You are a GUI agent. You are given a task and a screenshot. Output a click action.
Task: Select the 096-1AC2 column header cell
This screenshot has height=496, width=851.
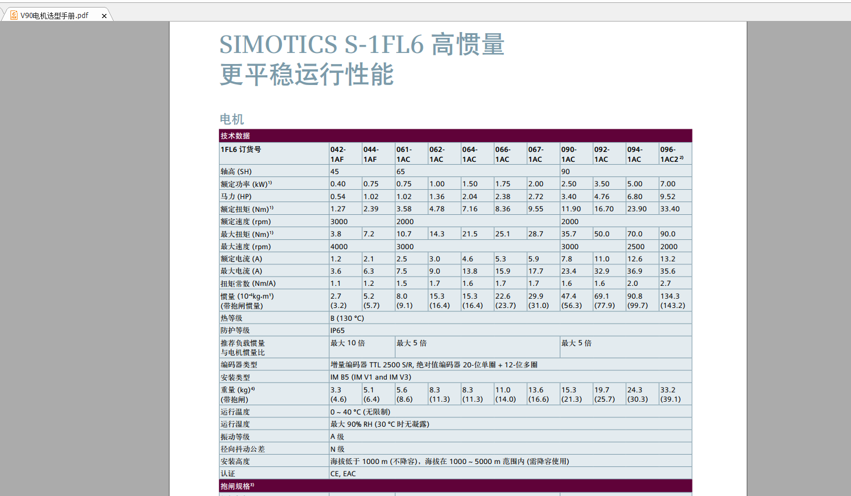(x=675, y=154)
